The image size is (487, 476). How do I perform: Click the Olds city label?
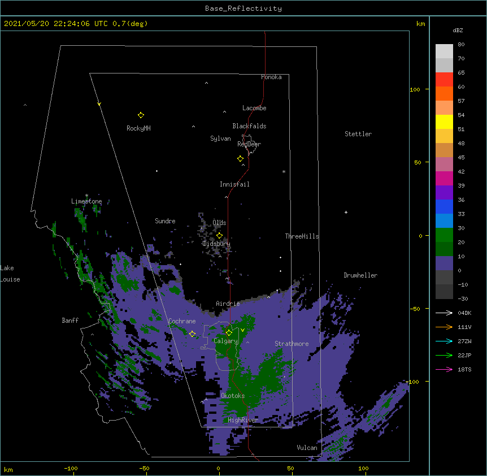pos(219,223)
